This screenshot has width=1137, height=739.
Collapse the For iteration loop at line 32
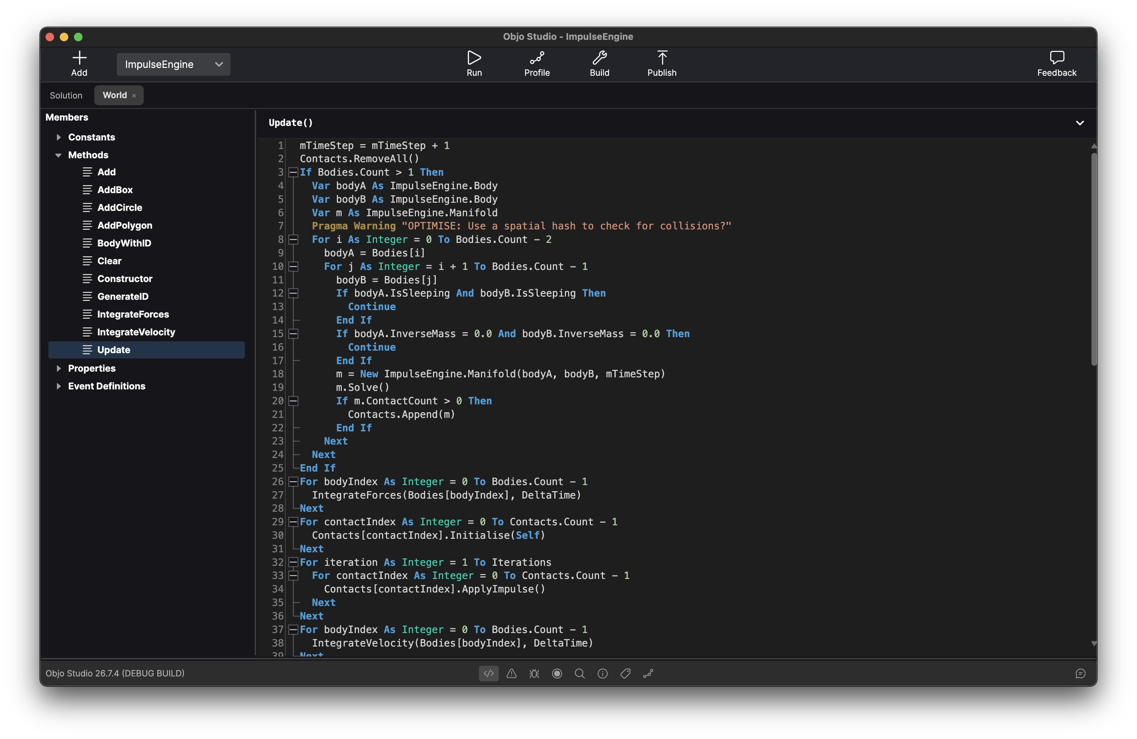[293, 562]
